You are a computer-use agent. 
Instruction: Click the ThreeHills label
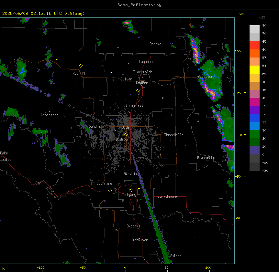(x=174, y=135)
